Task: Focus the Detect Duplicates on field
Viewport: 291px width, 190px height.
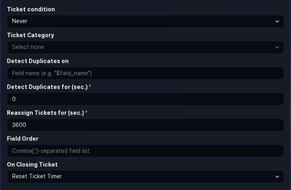Action: [145, 73]
